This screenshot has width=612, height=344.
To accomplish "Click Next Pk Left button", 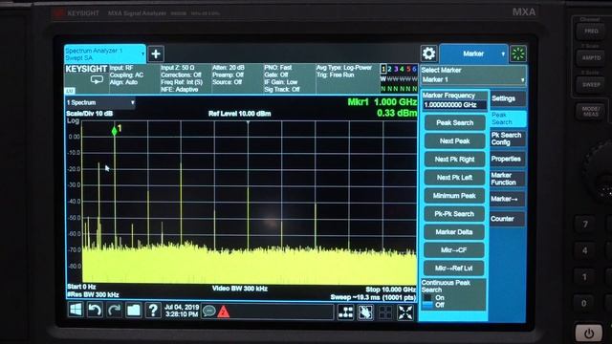I will pyautogui.click(x=454, y=178).
